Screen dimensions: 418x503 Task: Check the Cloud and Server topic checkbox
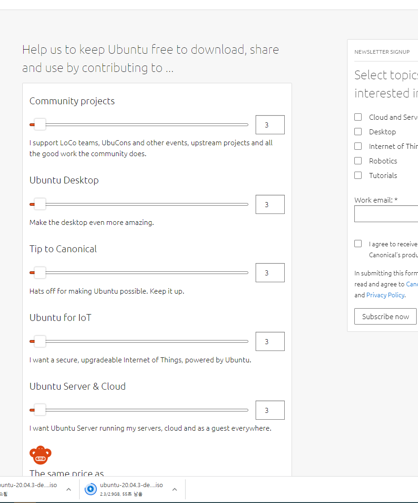(x=358, y=117)
